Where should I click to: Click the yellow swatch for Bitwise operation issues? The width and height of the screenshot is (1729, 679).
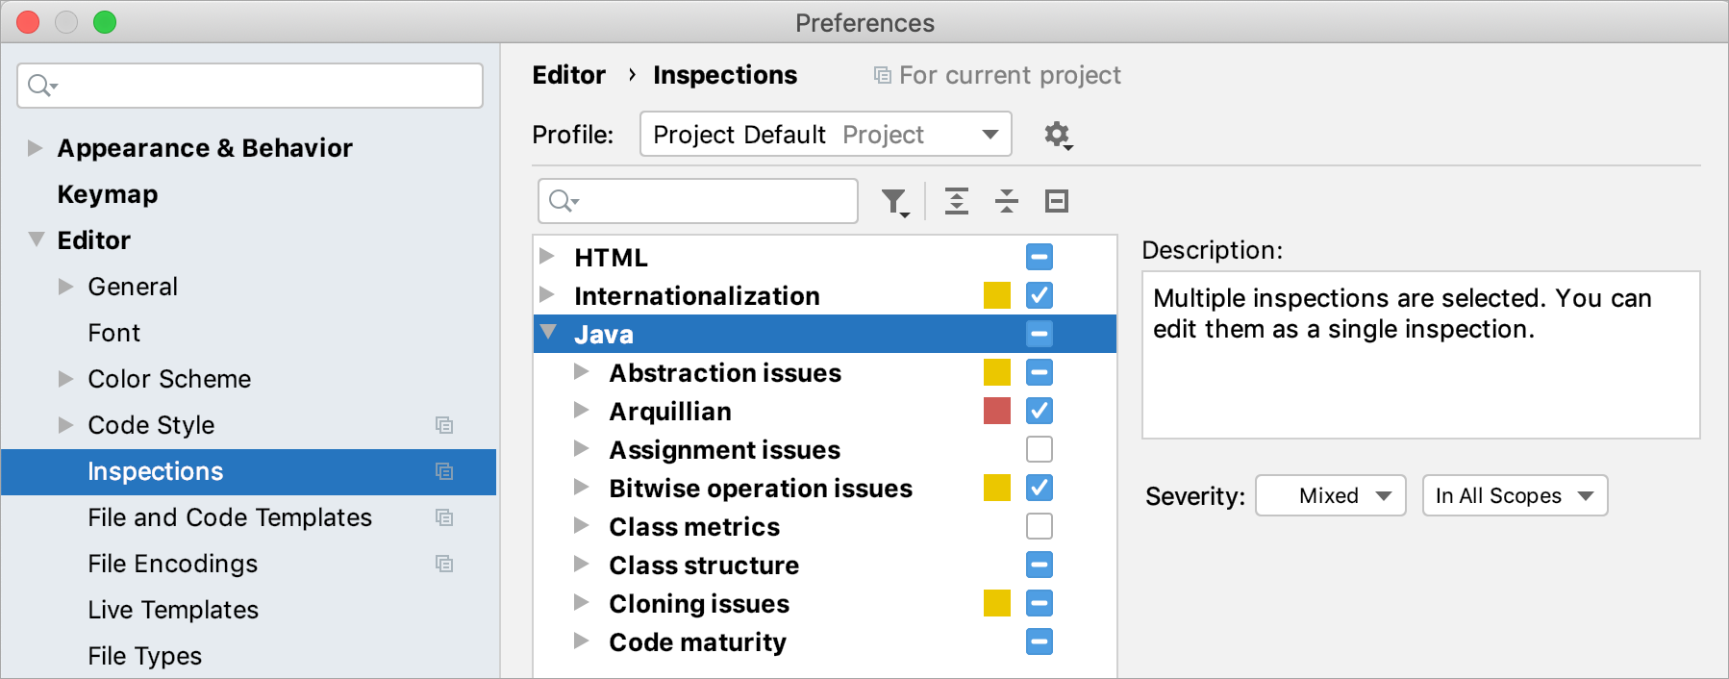click(997, 488)
